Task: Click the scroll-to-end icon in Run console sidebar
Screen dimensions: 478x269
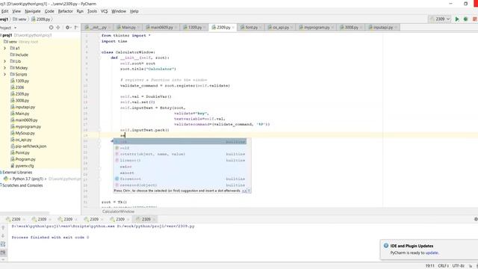Action: click(x=3, y=253)
